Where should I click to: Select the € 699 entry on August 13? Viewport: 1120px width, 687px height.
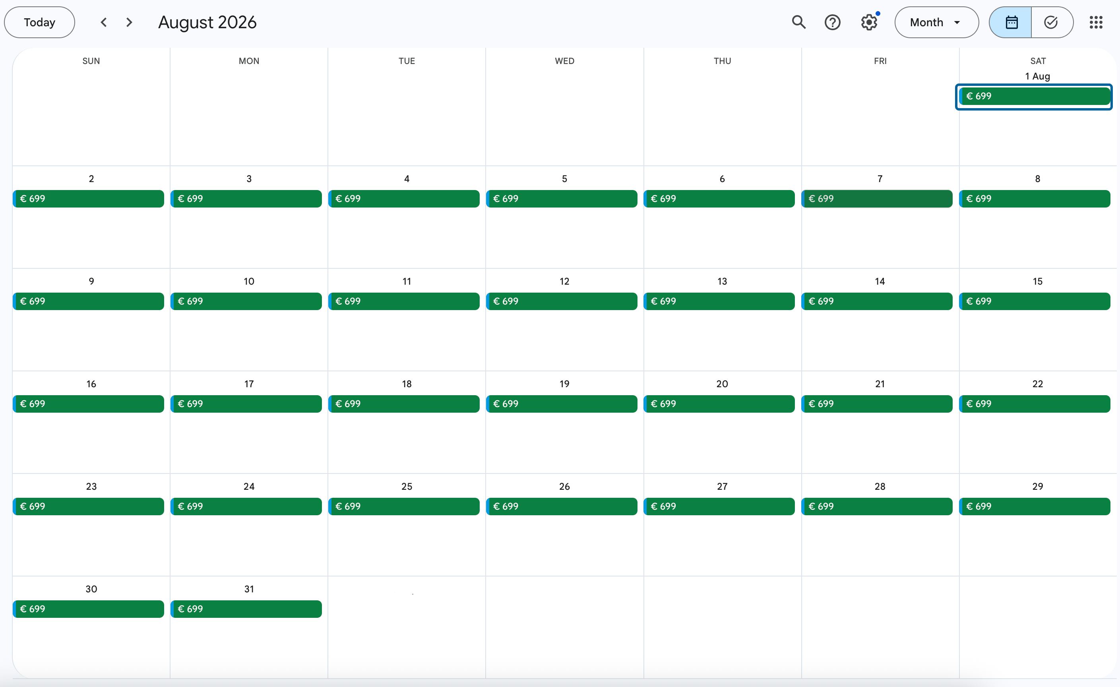(x=719, y=301)
